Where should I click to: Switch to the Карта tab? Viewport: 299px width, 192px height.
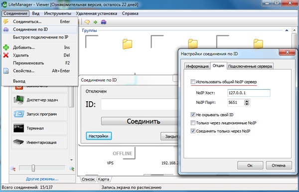(104, 180)
